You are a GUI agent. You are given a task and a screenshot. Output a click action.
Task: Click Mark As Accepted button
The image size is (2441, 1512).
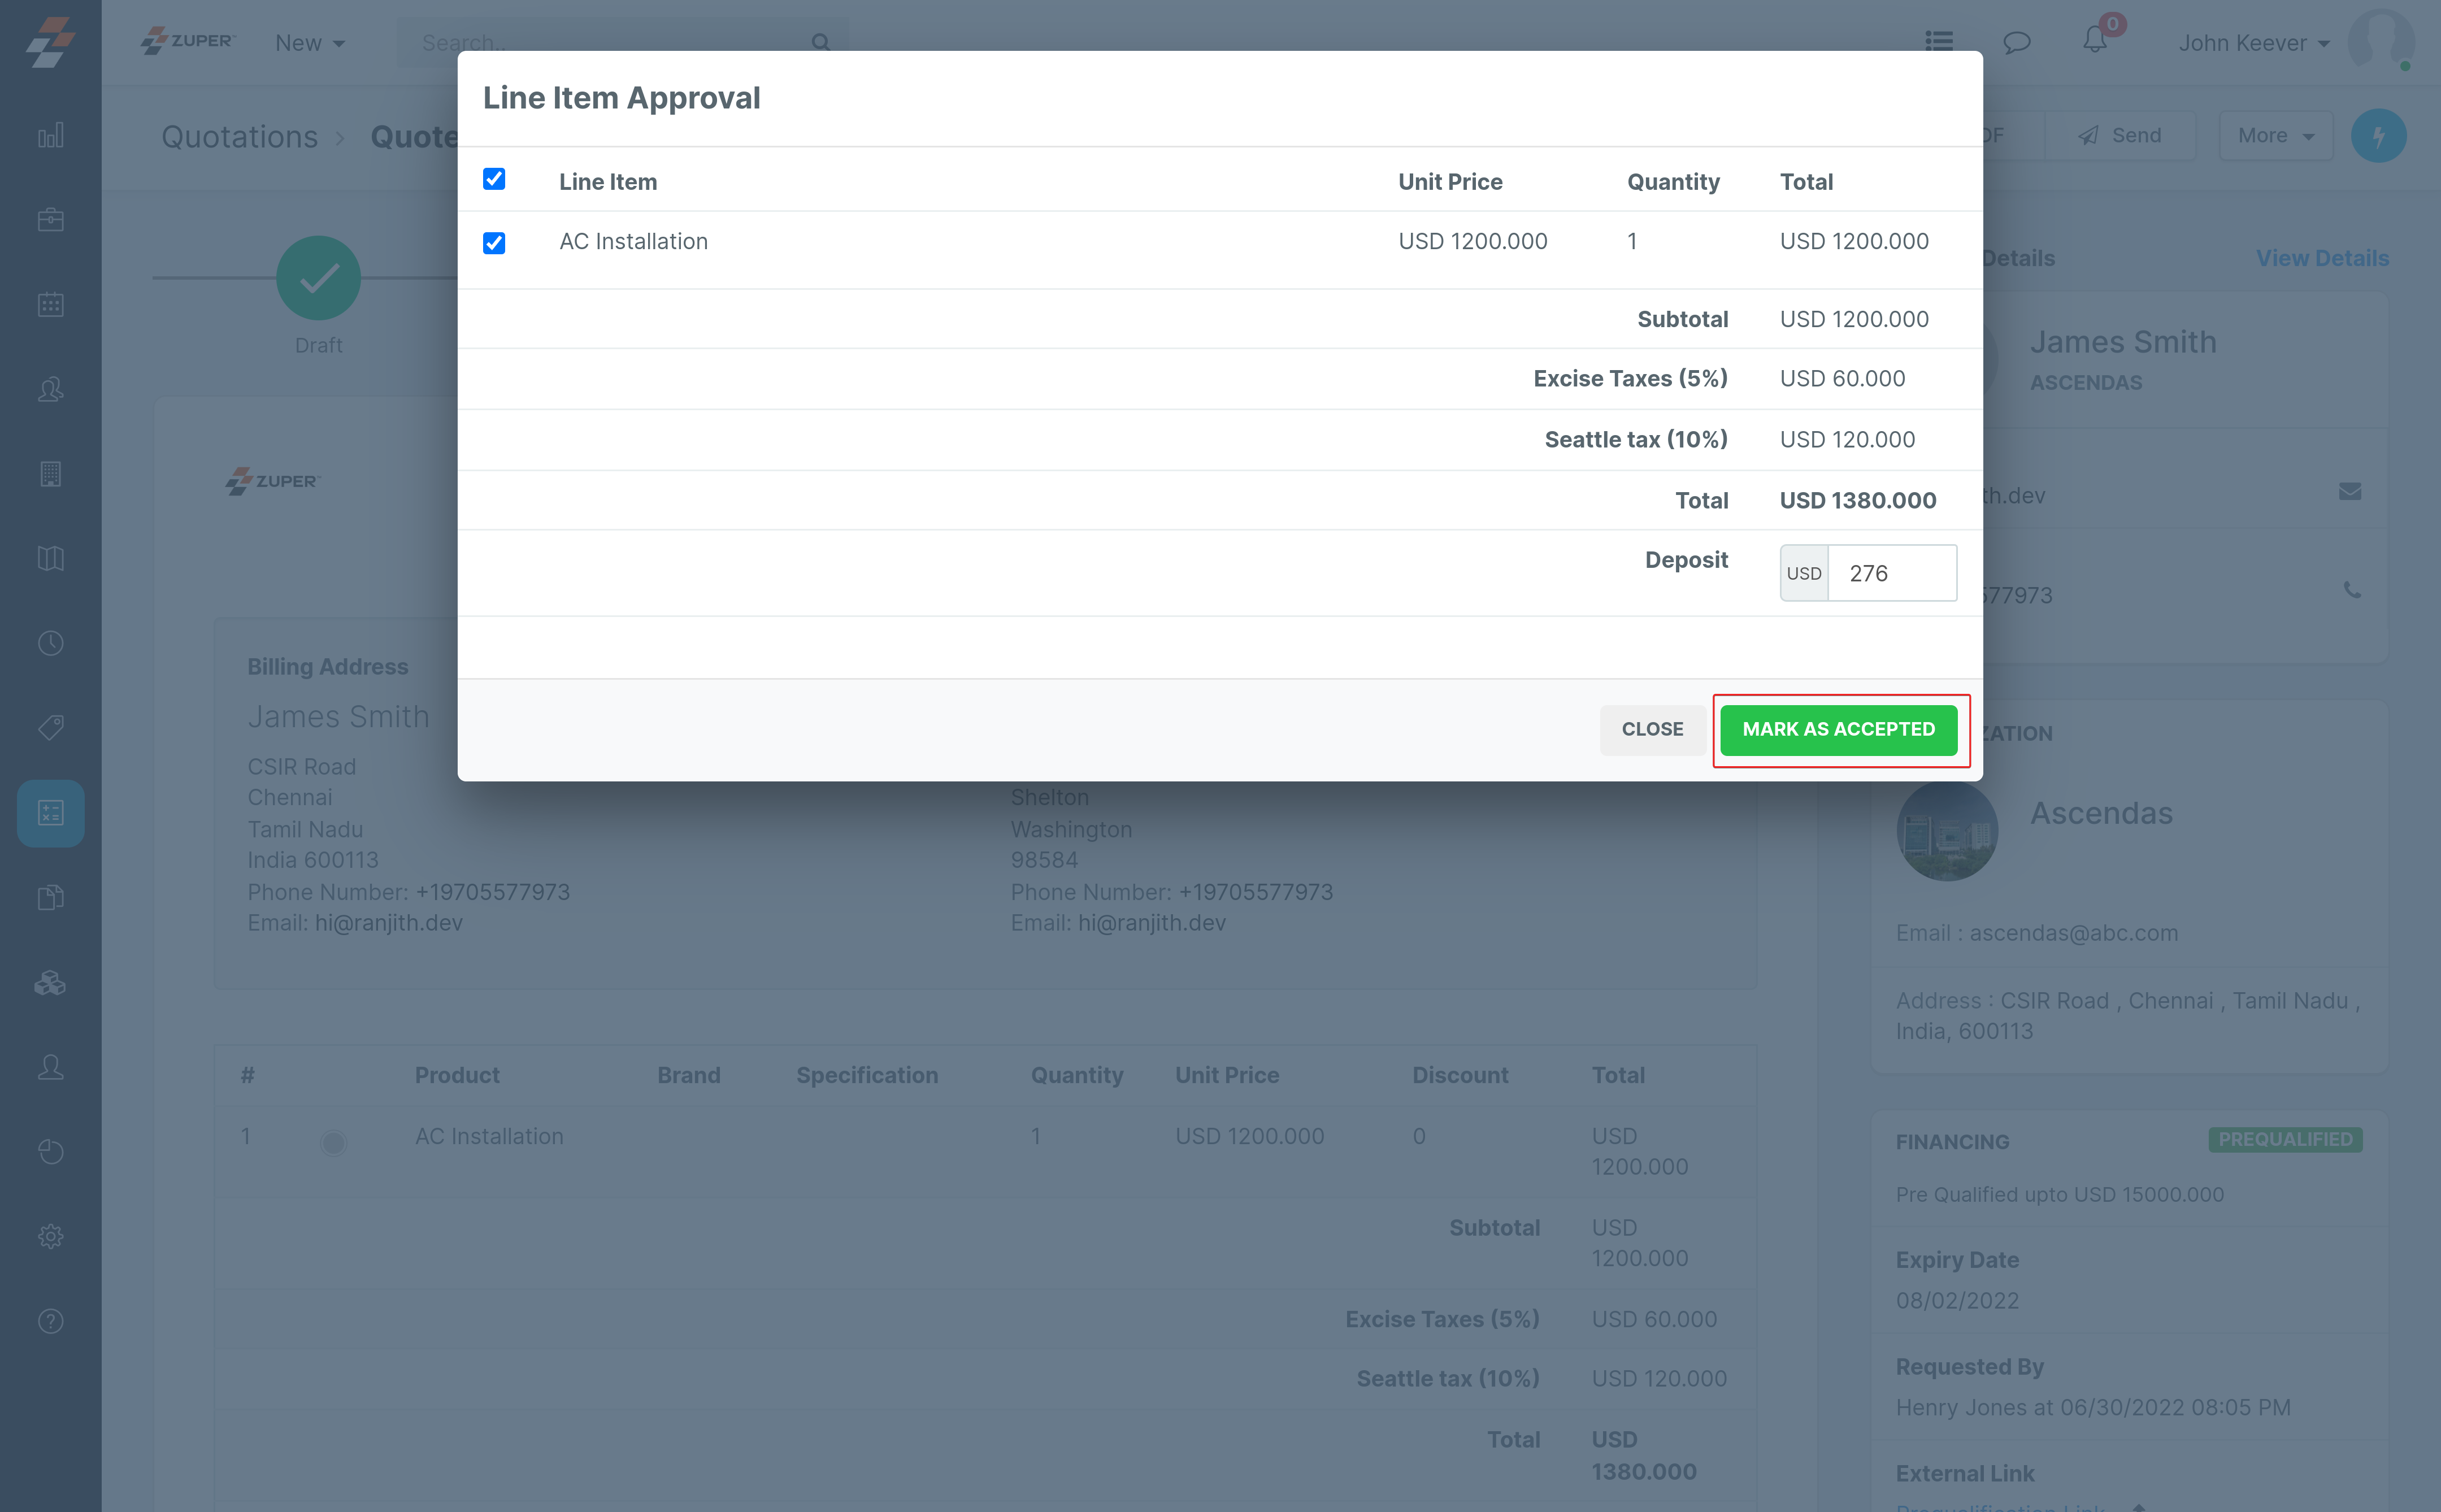tap(1838, 729)
